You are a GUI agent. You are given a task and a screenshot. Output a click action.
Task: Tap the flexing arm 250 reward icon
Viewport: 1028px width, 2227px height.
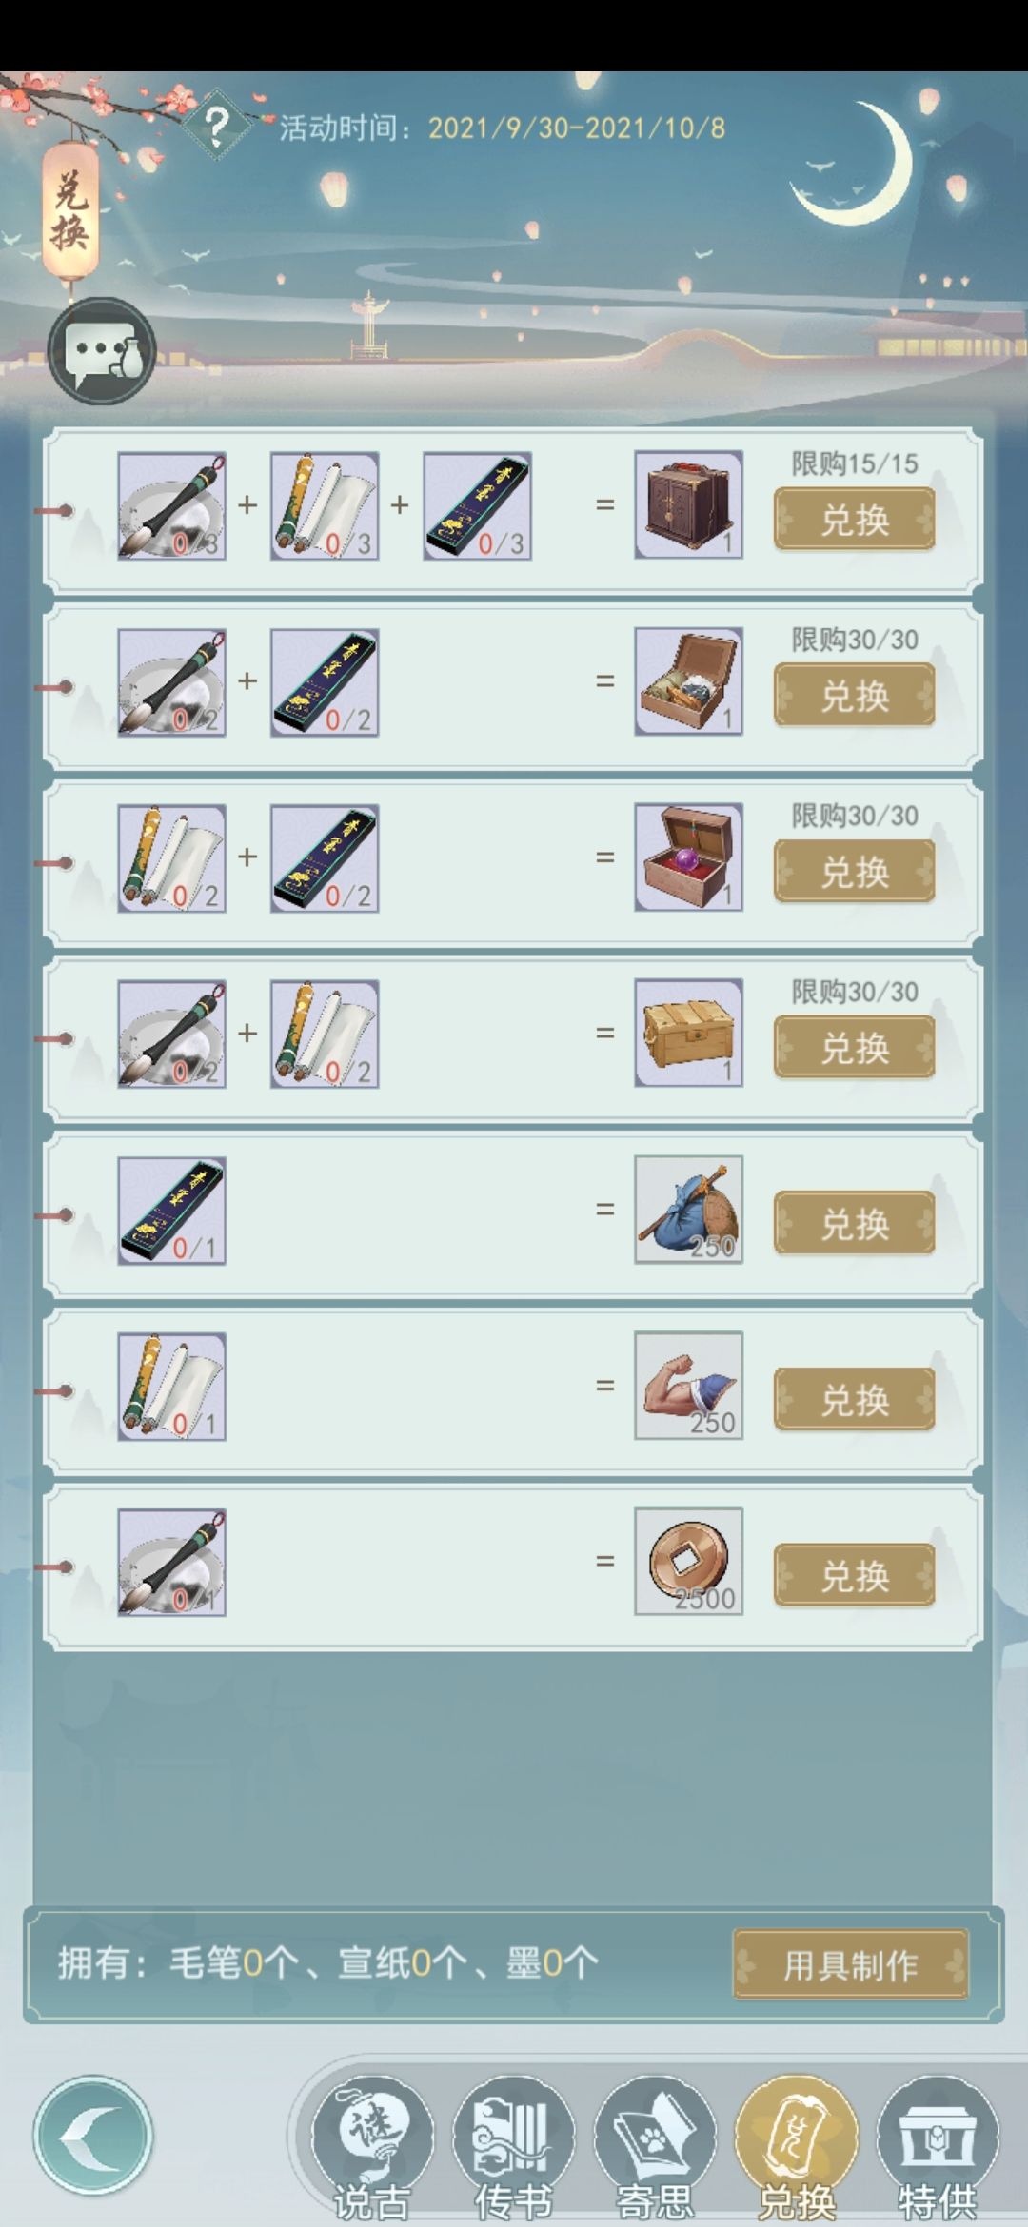pyautogui.click(x=689, y=1385)
